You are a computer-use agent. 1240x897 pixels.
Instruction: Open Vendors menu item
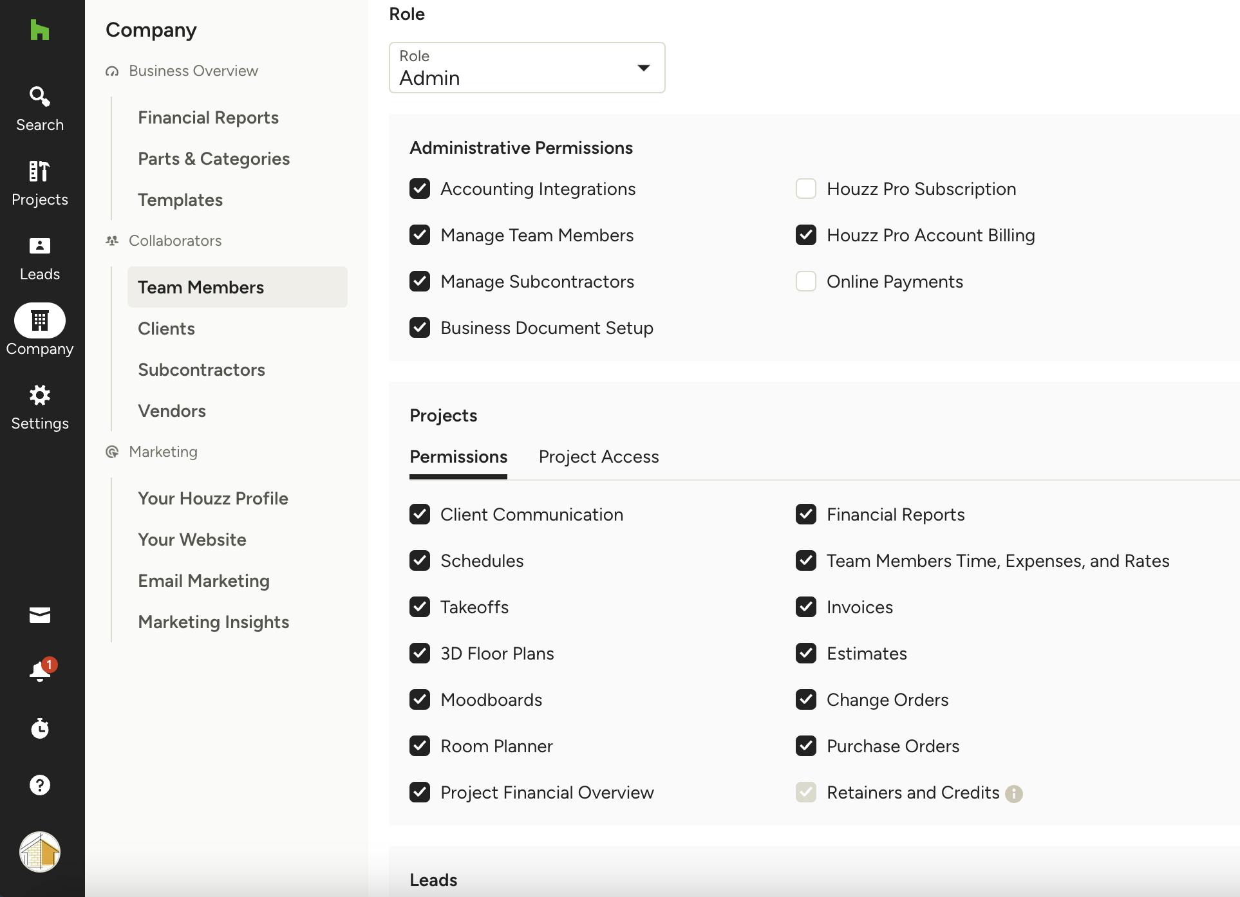tap(172, 411)
